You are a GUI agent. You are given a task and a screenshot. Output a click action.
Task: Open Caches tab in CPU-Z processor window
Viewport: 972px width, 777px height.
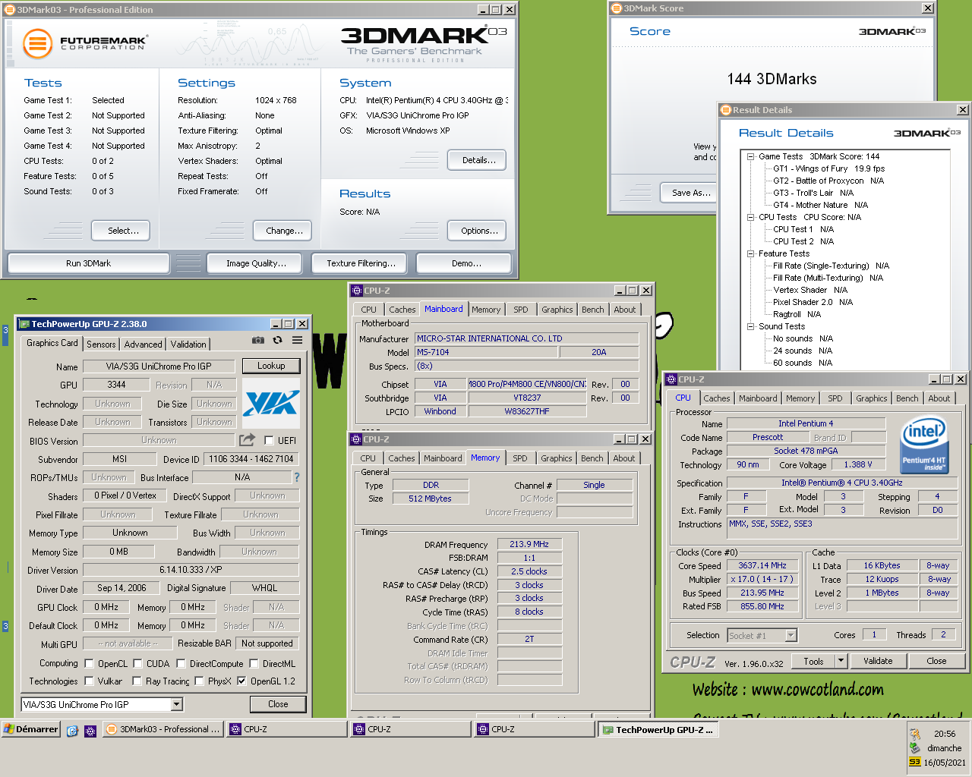[x=716, y=398]
